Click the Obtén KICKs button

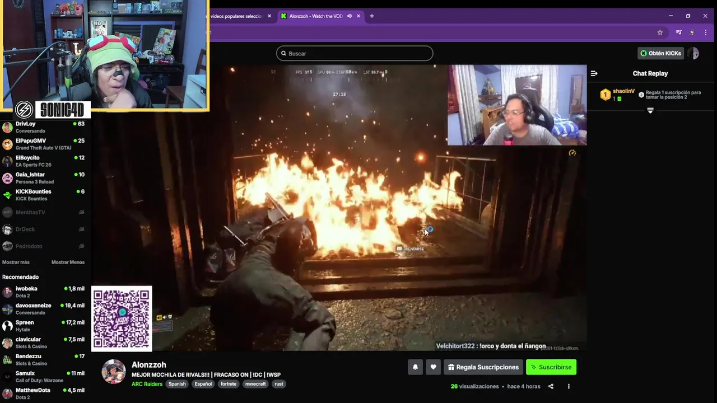click(x=661, y=53)
